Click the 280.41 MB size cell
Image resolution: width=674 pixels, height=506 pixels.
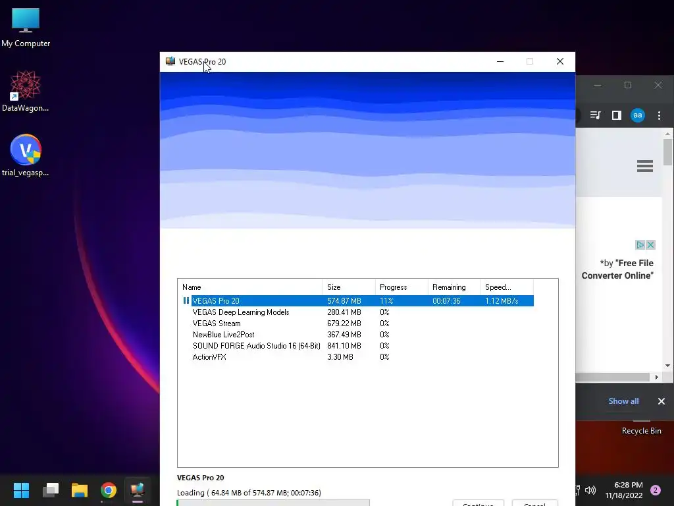[344, 312]
